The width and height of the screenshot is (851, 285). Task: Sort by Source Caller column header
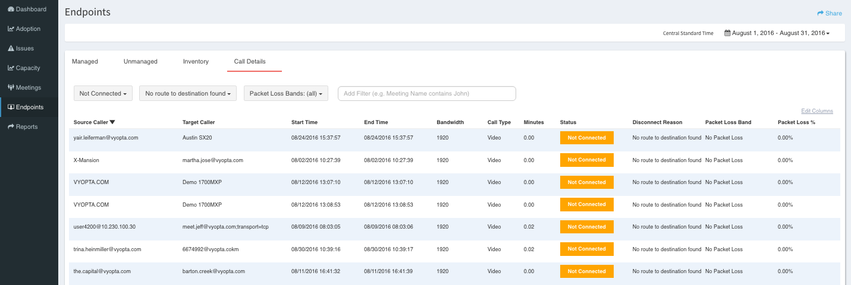[95, 122]
